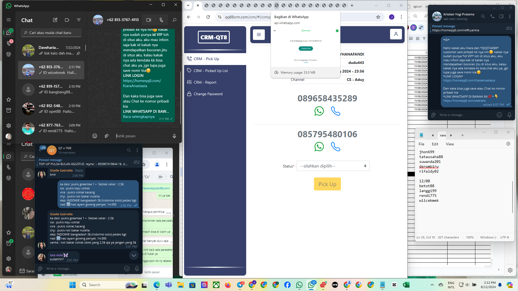Viewport: 518px width, 291px height.
Task: Click the WhatsApp icon under 089658435289
Action: [319, 111]
